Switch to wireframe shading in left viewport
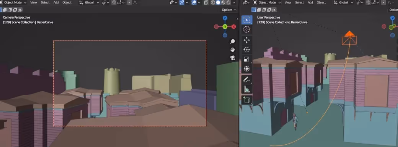 coord(213,3)
